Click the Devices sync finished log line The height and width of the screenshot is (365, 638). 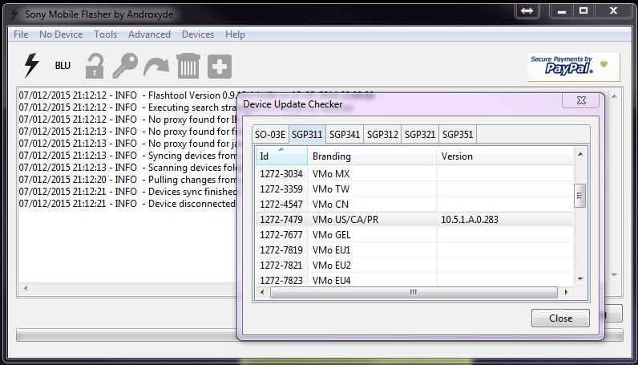[x=127, y=192]
